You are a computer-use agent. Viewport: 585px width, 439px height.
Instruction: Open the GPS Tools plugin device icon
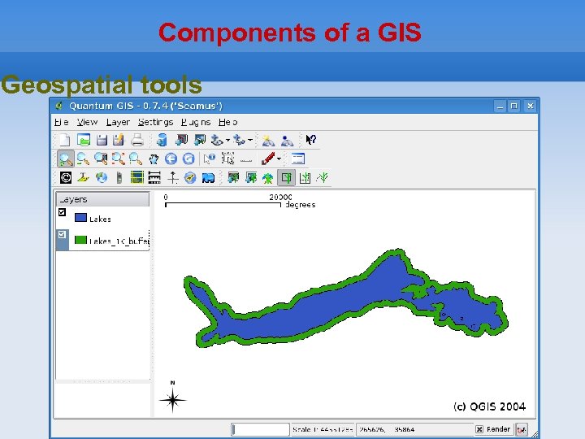119,178
